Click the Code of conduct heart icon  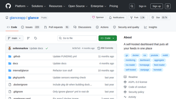tap(125, 87)
